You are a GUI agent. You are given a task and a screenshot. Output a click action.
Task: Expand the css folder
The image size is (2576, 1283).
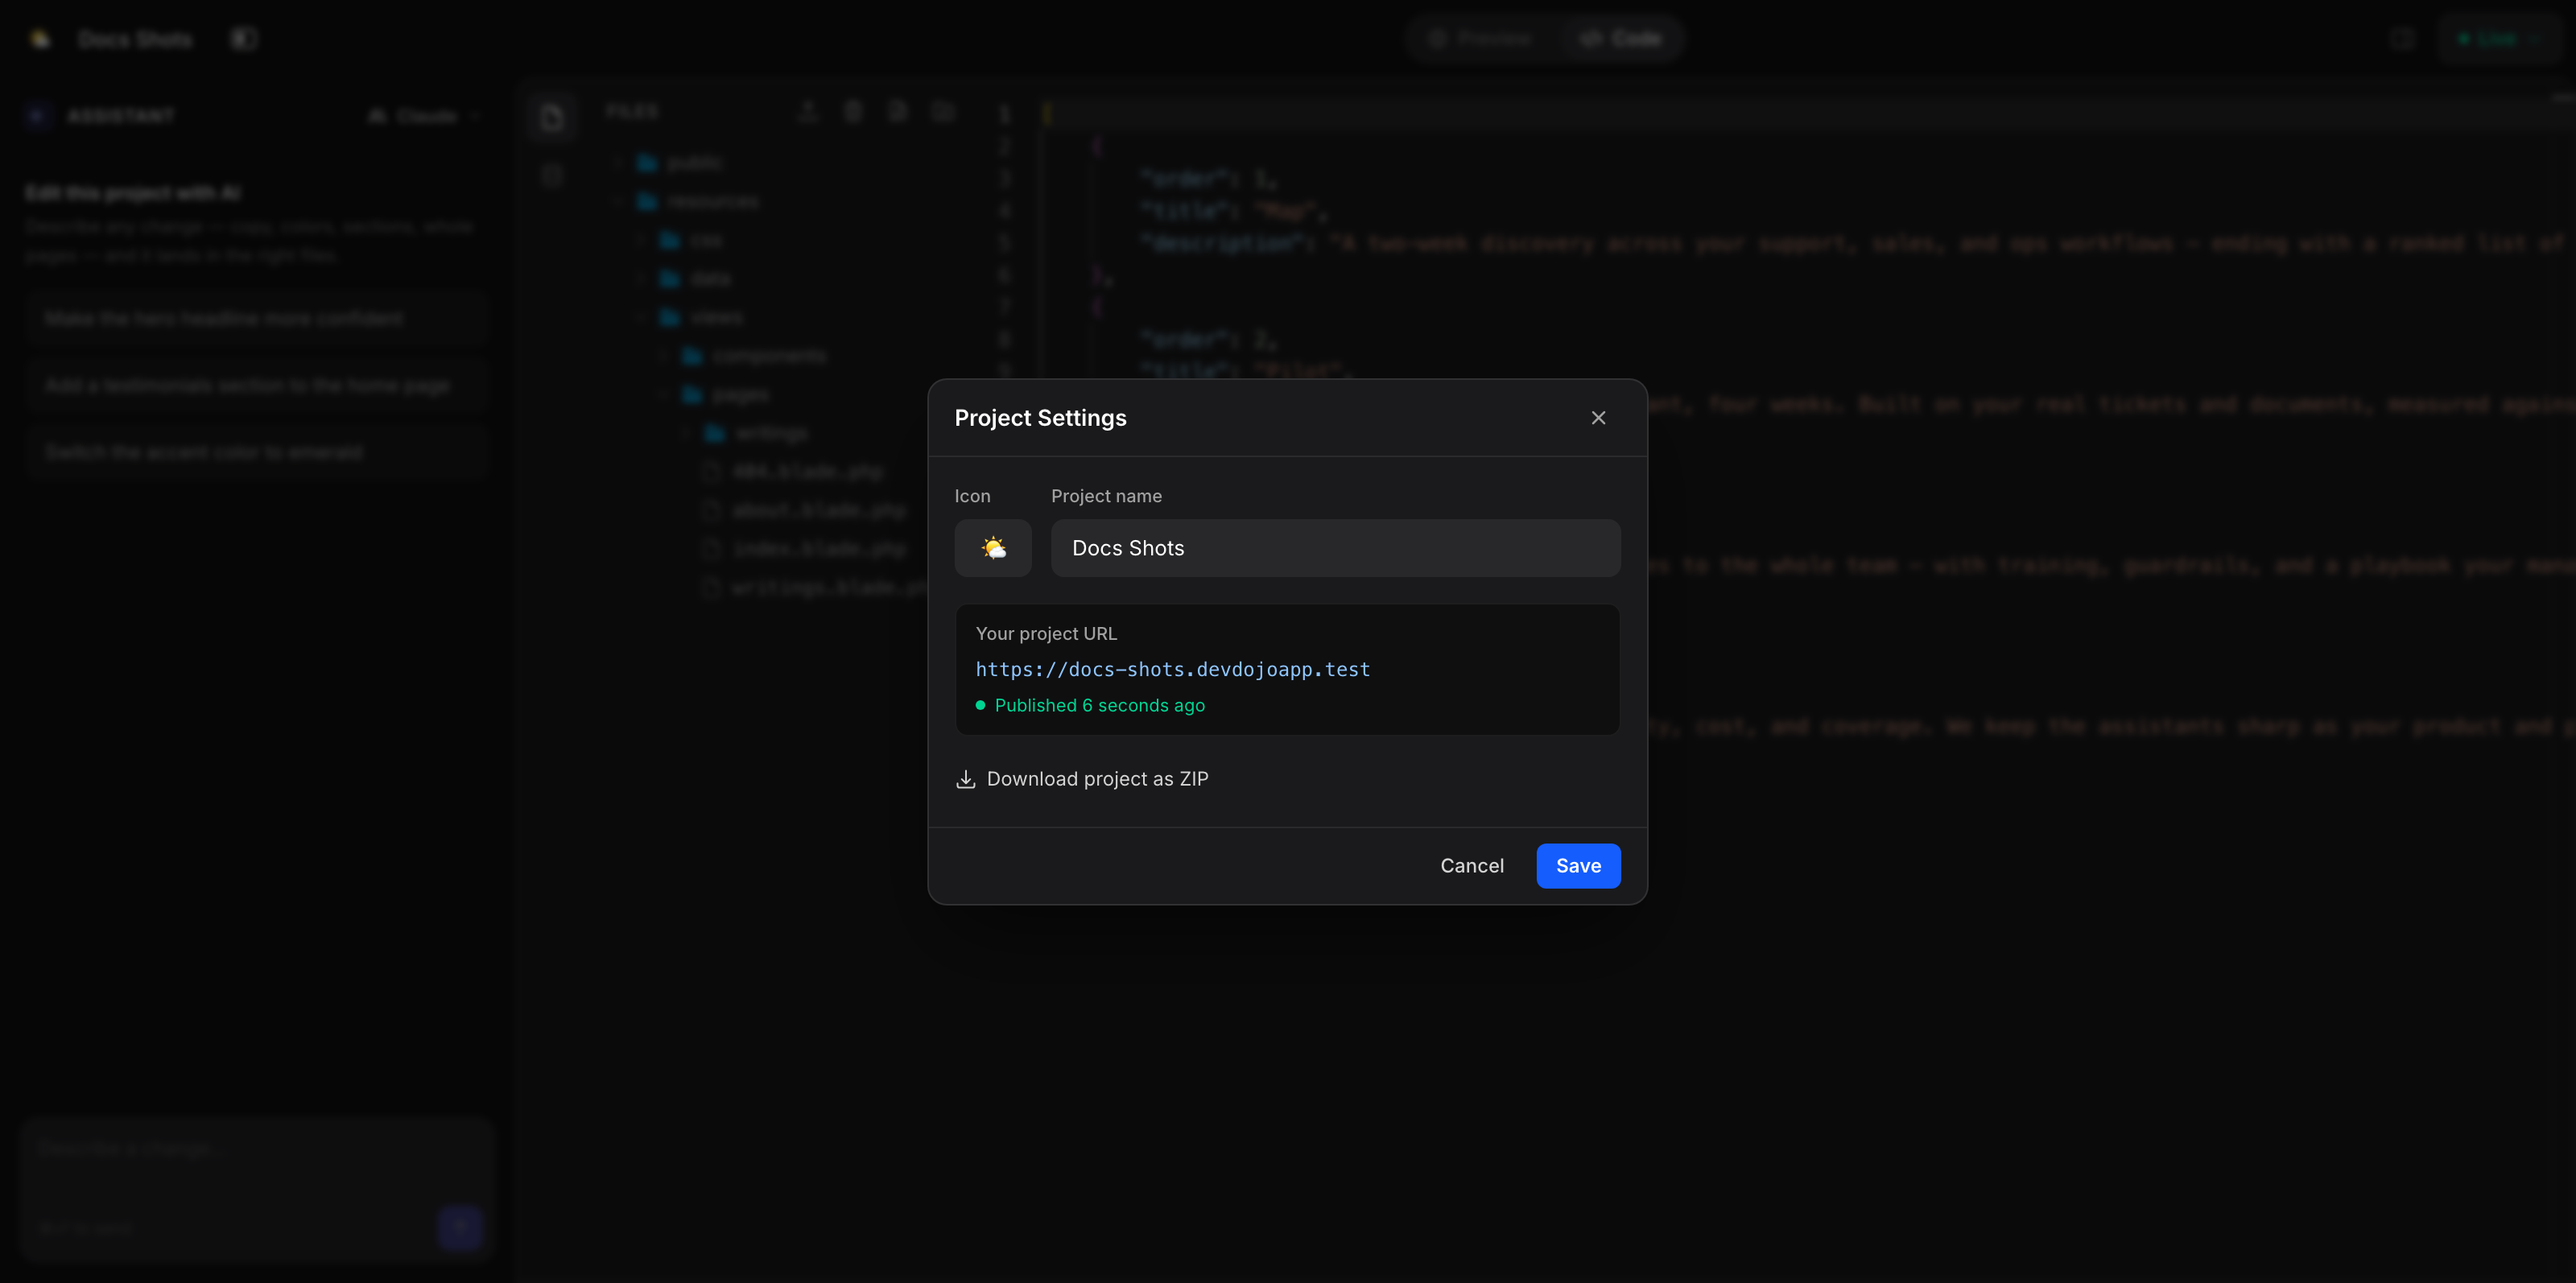point(691,240)
